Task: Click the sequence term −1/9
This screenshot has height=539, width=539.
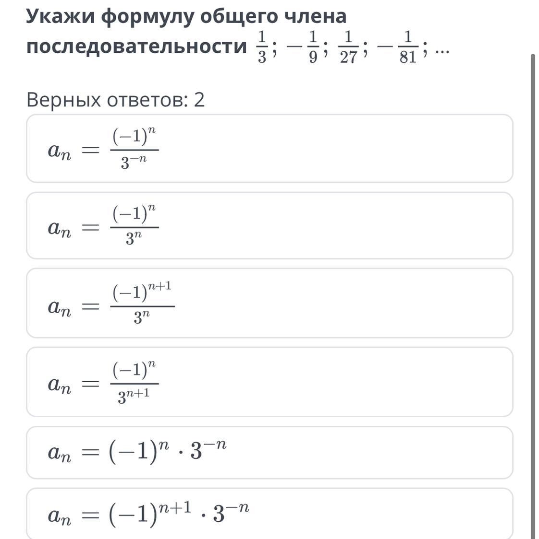Action: (x=306, y=47)
